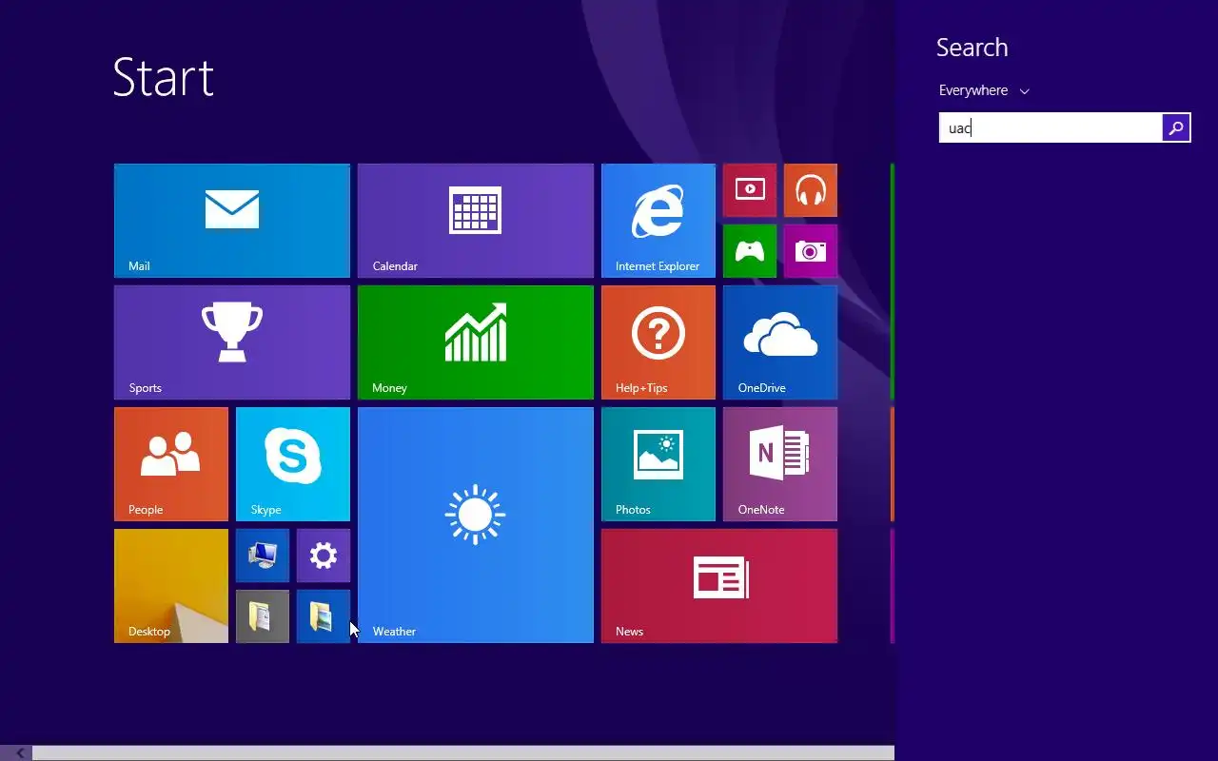Open the People tile
This screenshot has height=761, width=1218.
171,464
